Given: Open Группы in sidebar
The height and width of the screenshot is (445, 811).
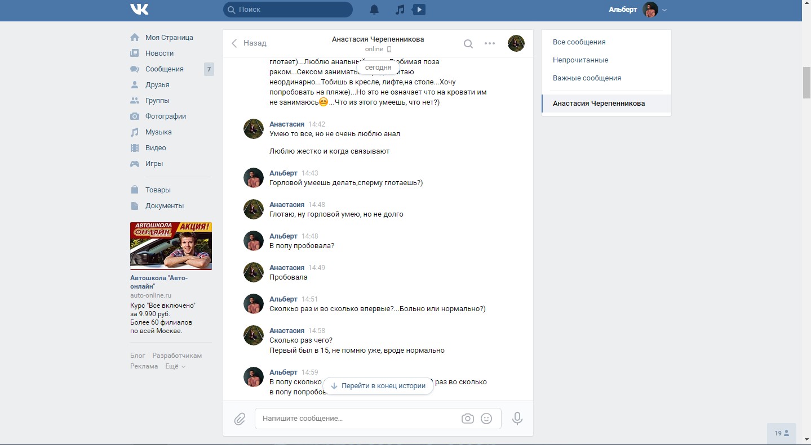Looking at the screenshot, I should coord(157,101).
